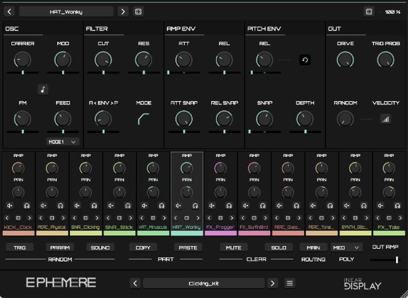Screen dimensions: 408x298
Task: Click the TRIG random button
Action: (x=20, y=247)
